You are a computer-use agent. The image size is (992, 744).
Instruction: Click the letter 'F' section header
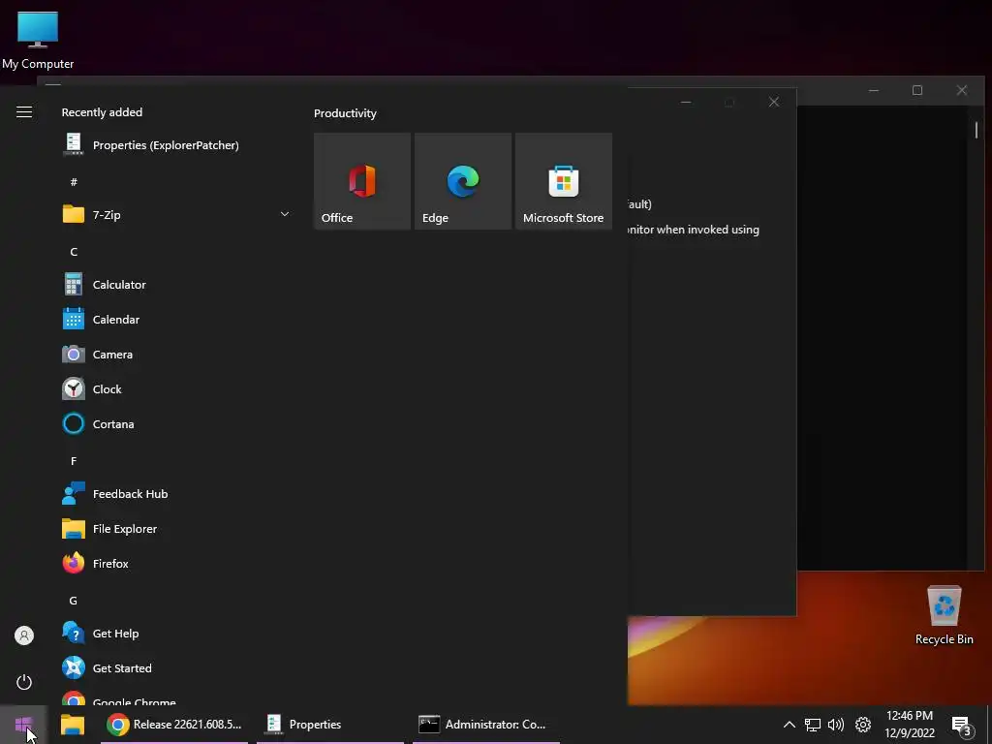[x=74, y=461]
